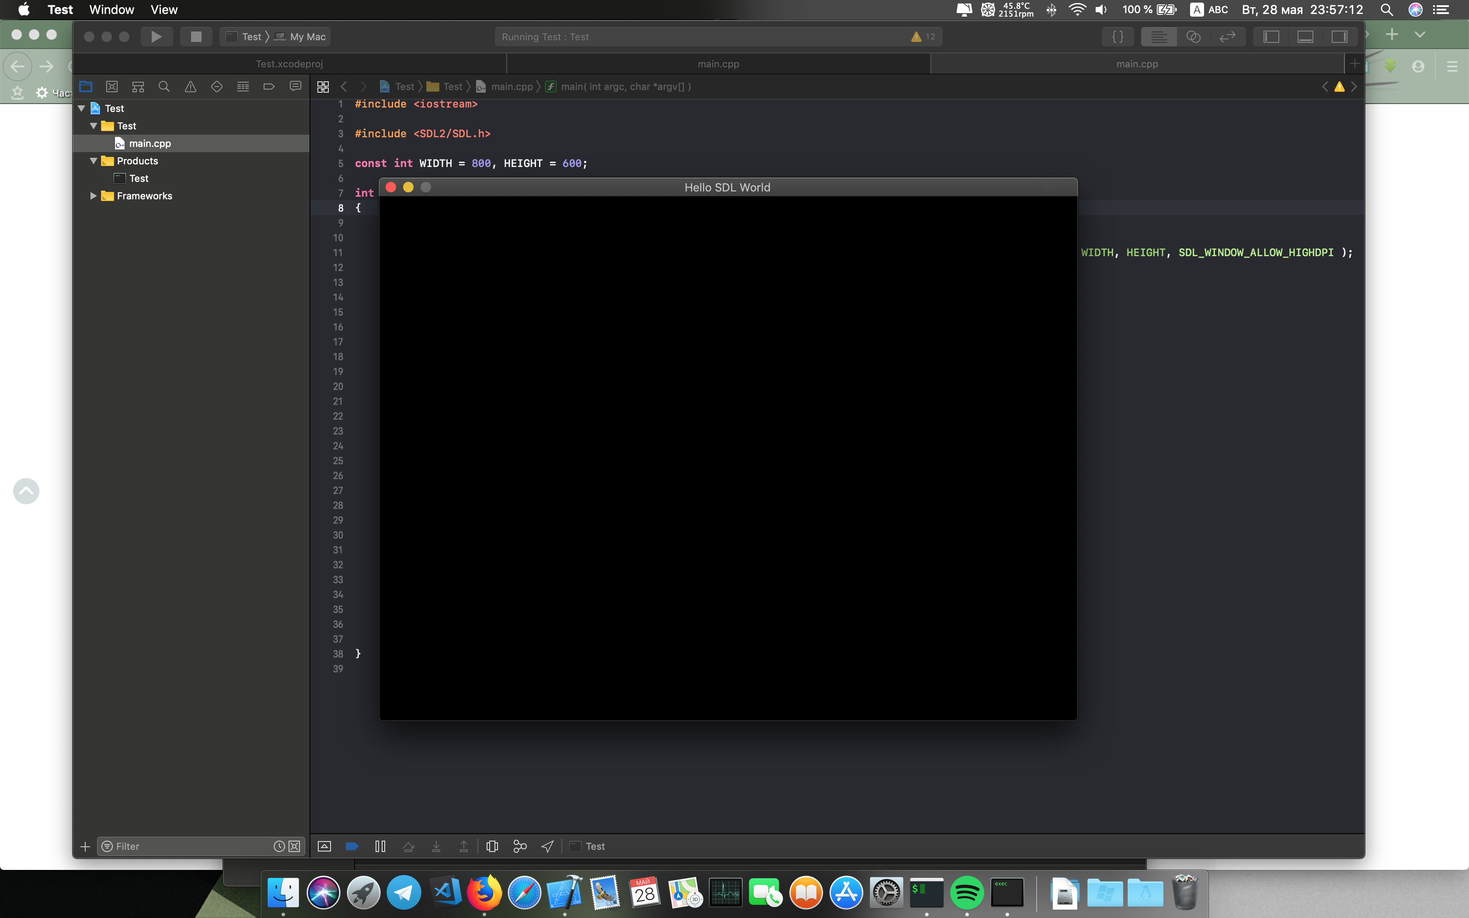The width and height of the screenshot is (1469, 918).
Task: Expand the Frameworks folder in navigator
Action: [94, 196]
